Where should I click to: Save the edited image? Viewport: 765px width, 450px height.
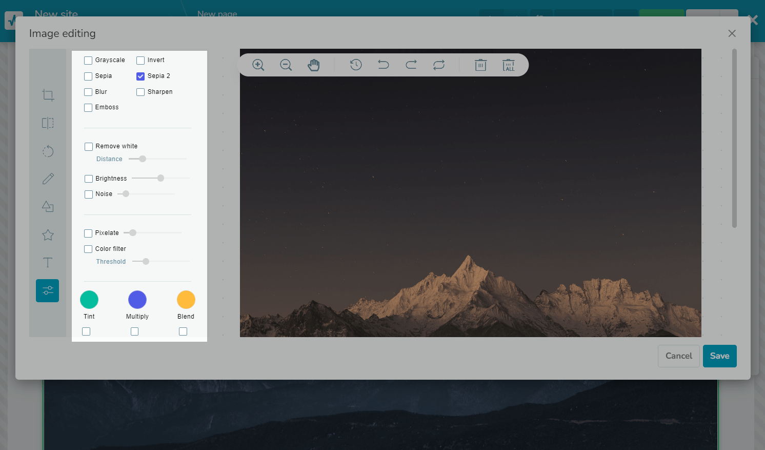coord(720,356)
